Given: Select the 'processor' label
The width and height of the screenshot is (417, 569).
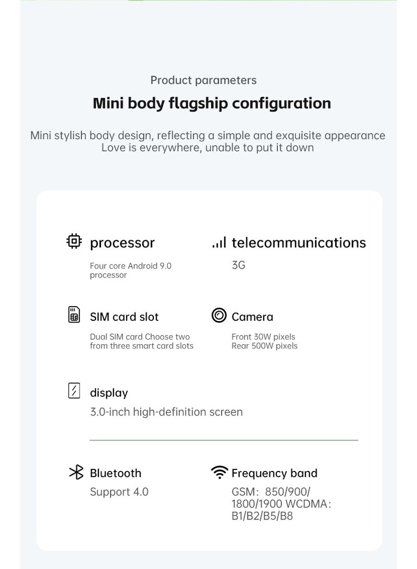Looking at the screenshot, I should pyautogui.click(x=122, y=243).
